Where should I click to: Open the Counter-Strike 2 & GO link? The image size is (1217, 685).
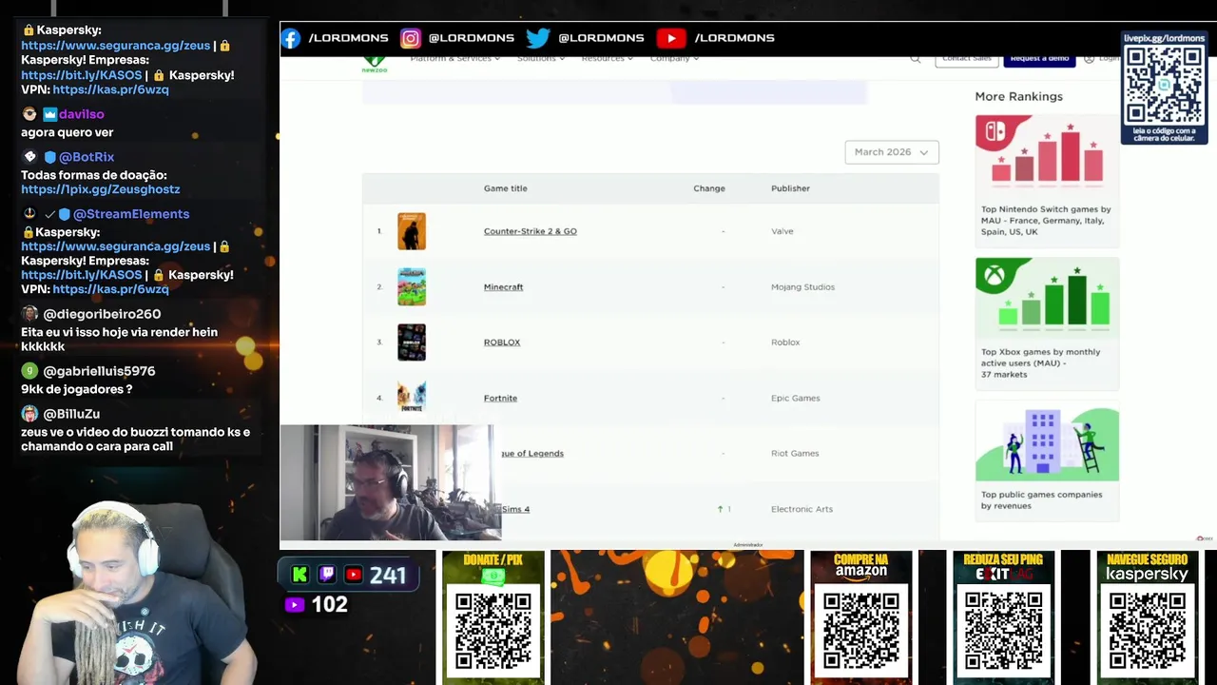(x=530, y=231)
